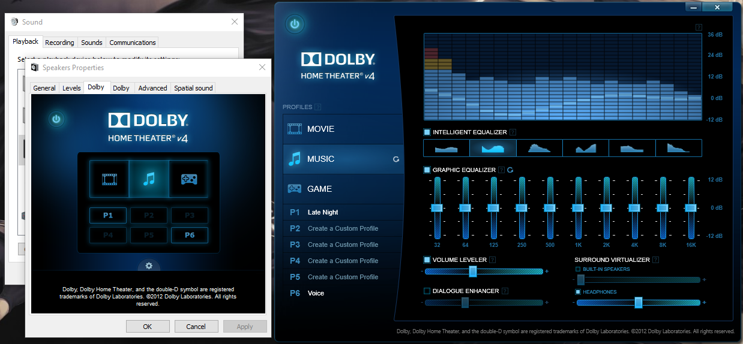Select the MUSIC profile in Dolby window
This screenshot has height=344, width=743.
click(x=343, y=159)
